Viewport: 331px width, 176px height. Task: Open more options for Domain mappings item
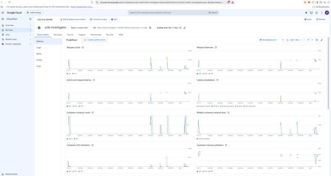[30, 44]
